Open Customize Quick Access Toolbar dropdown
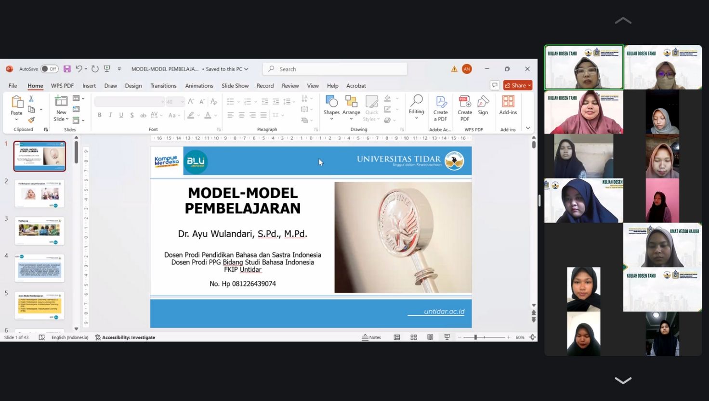This screenshot has height=401, width=709. (x=119, y=69)
